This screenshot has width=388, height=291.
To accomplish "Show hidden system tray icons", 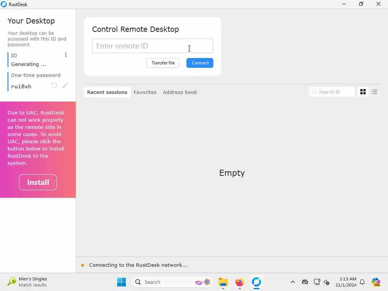I will 293,282.
